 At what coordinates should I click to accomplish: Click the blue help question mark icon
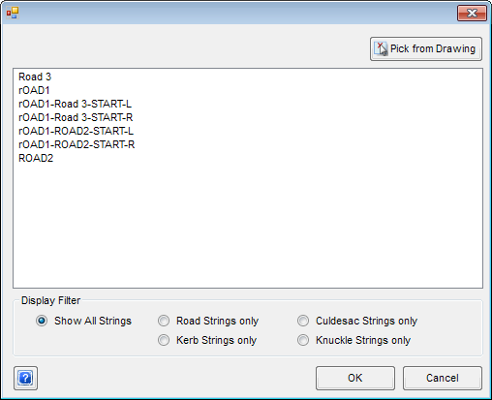[x=25, y=378]
